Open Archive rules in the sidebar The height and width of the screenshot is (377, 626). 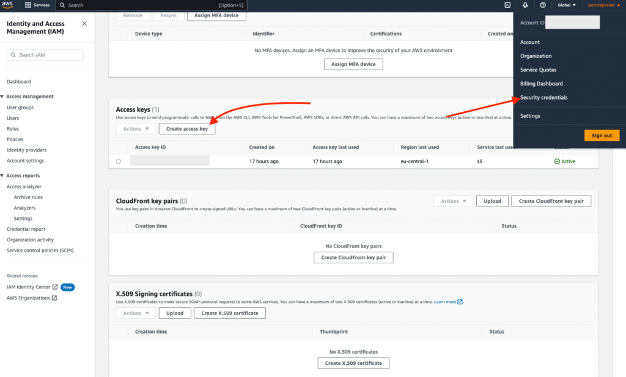tap(28, 197)
